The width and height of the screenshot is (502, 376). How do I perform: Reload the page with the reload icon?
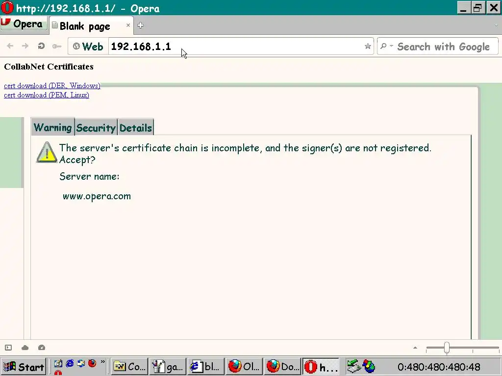pos(41,46)
